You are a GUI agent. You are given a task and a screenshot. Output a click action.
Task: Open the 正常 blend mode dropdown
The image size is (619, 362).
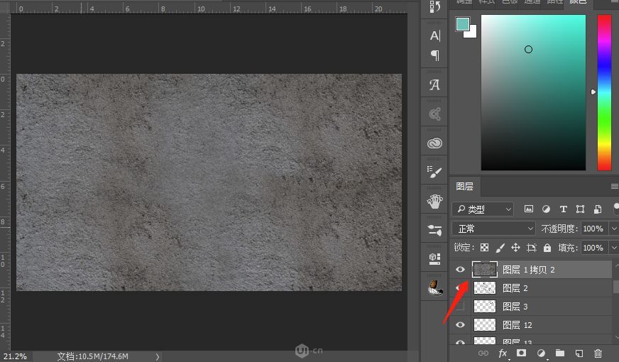pyautogui.click(x=494, y=229)
